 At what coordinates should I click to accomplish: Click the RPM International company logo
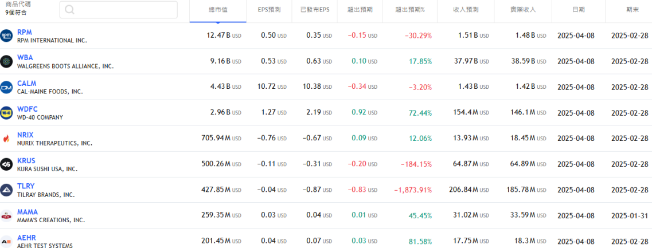click(x=6, y=36)
